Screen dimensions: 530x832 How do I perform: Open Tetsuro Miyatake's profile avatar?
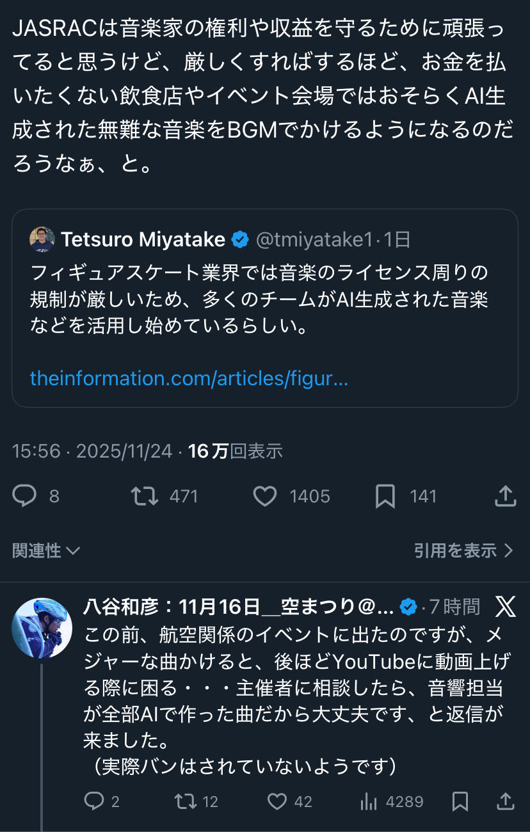point(42,239)
